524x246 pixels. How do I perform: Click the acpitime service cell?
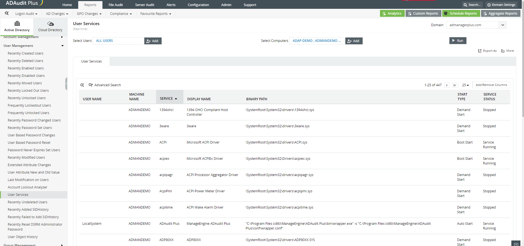166,207
